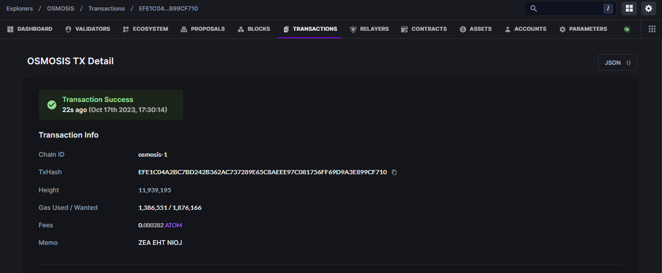Click the search input field
This screenshot has height=273, width=662.
pyautogui.click(x=570, y=8)
